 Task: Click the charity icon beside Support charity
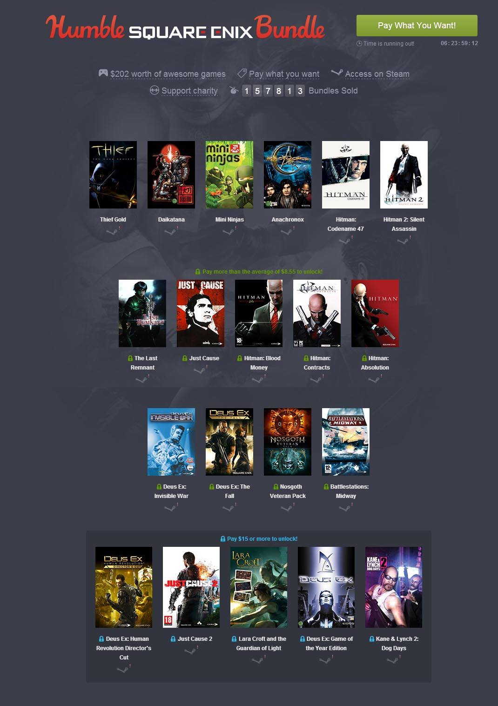point(155,90)
